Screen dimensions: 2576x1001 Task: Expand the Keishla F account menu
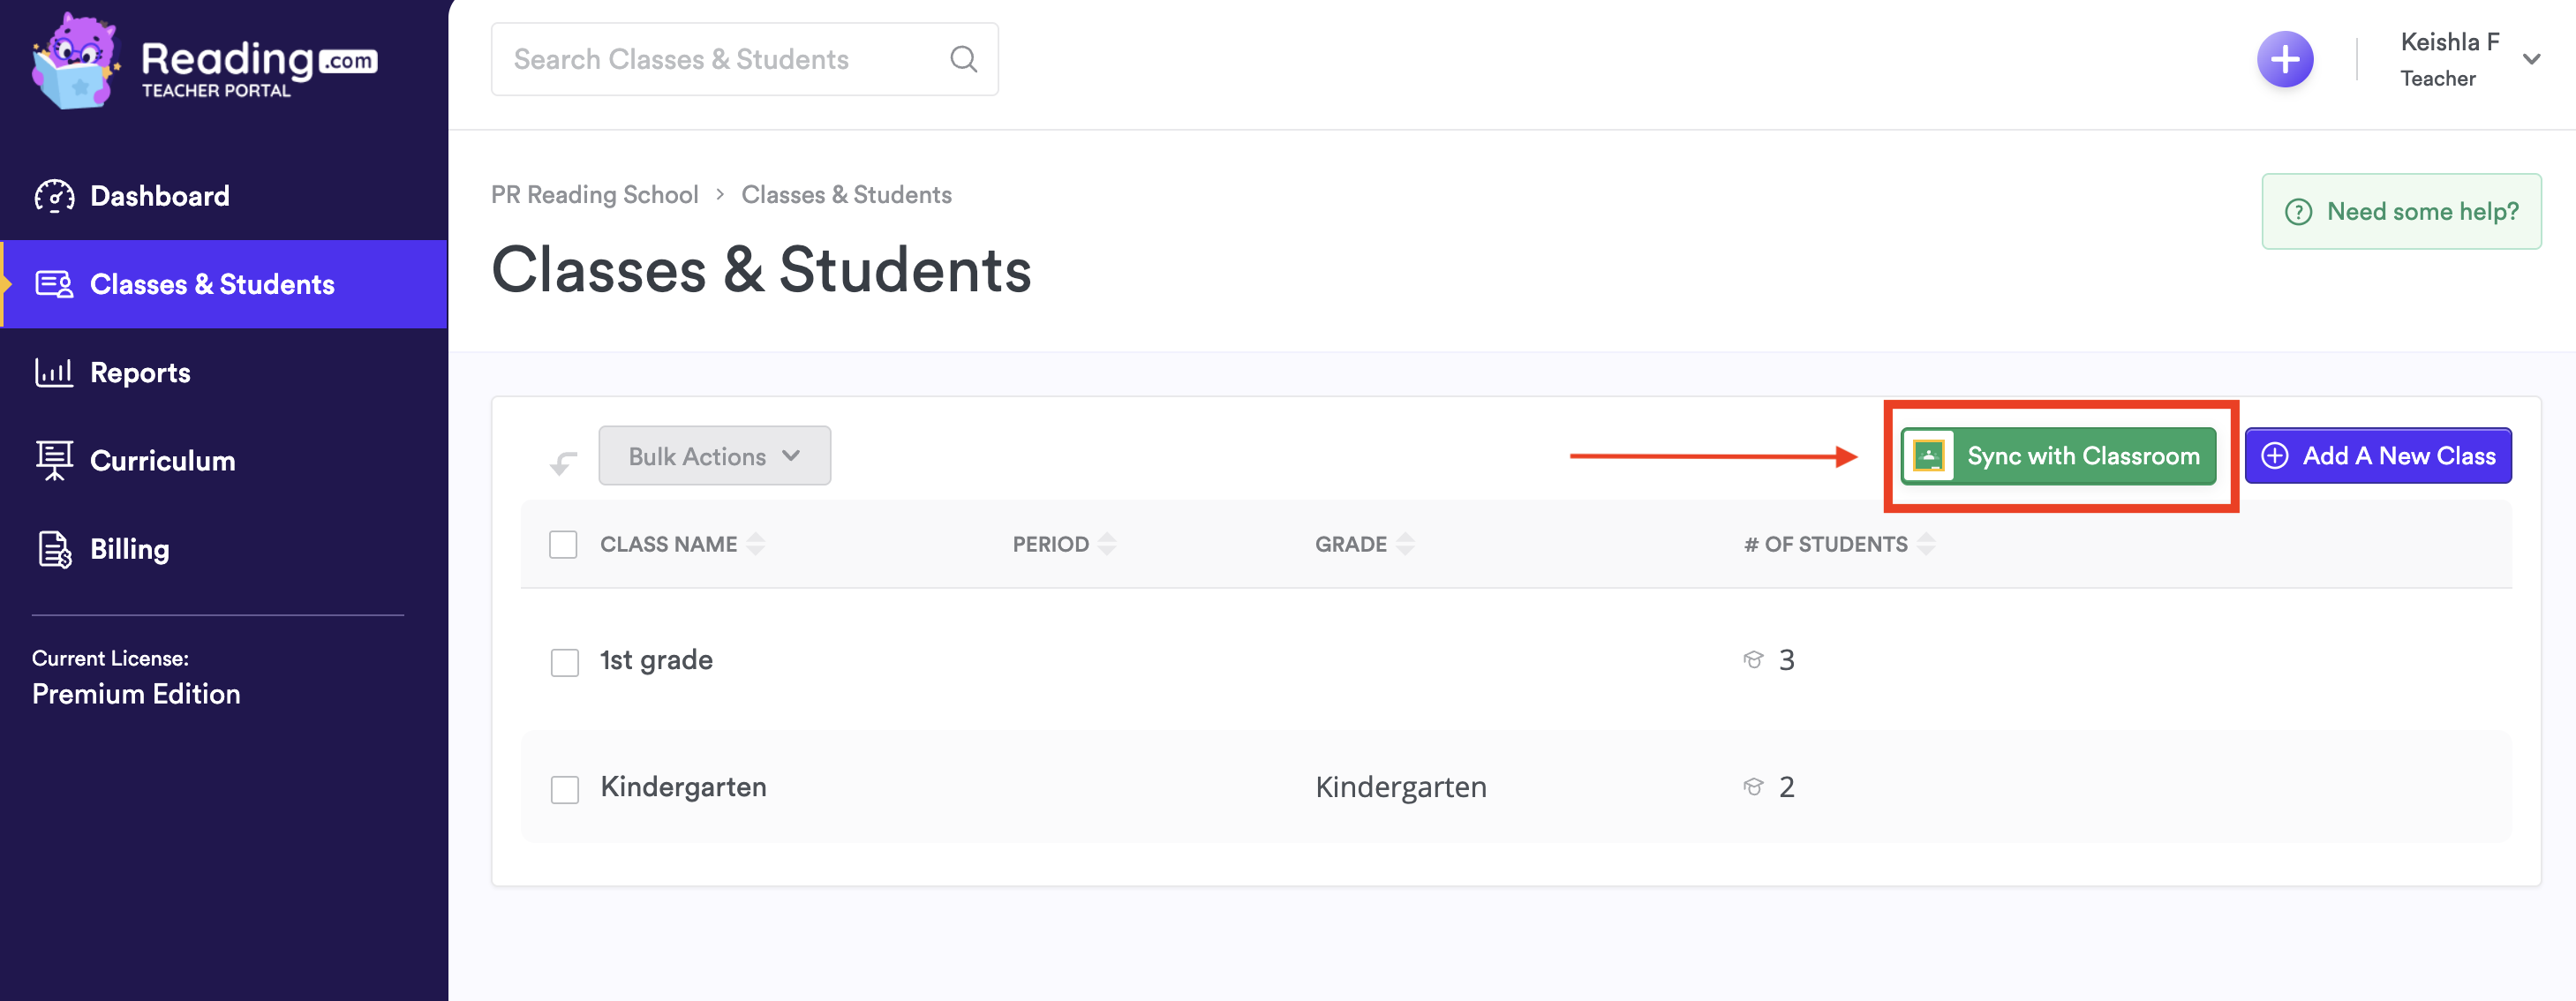tap(2531, 60)
